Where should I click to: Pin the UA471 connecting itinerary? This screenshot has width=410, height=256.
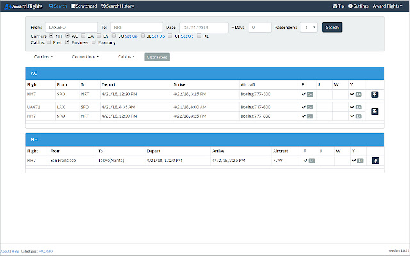[x=374, y=112]
